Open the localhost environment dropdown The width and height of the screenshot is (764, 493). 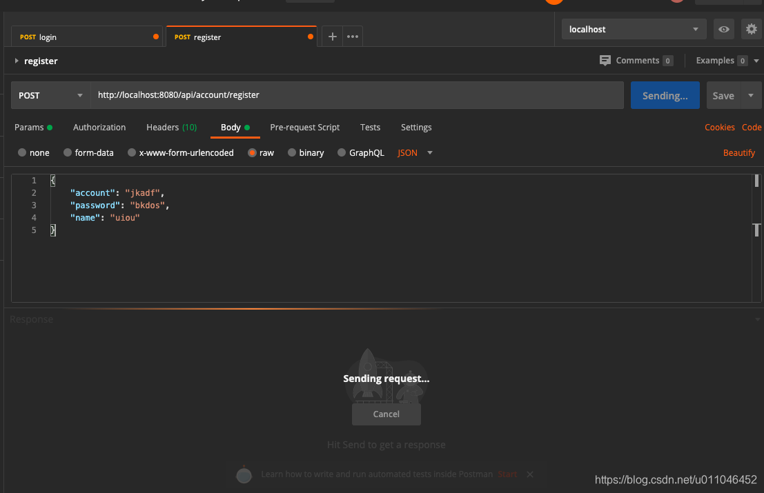pyautogui.click(x=633, y=29)
